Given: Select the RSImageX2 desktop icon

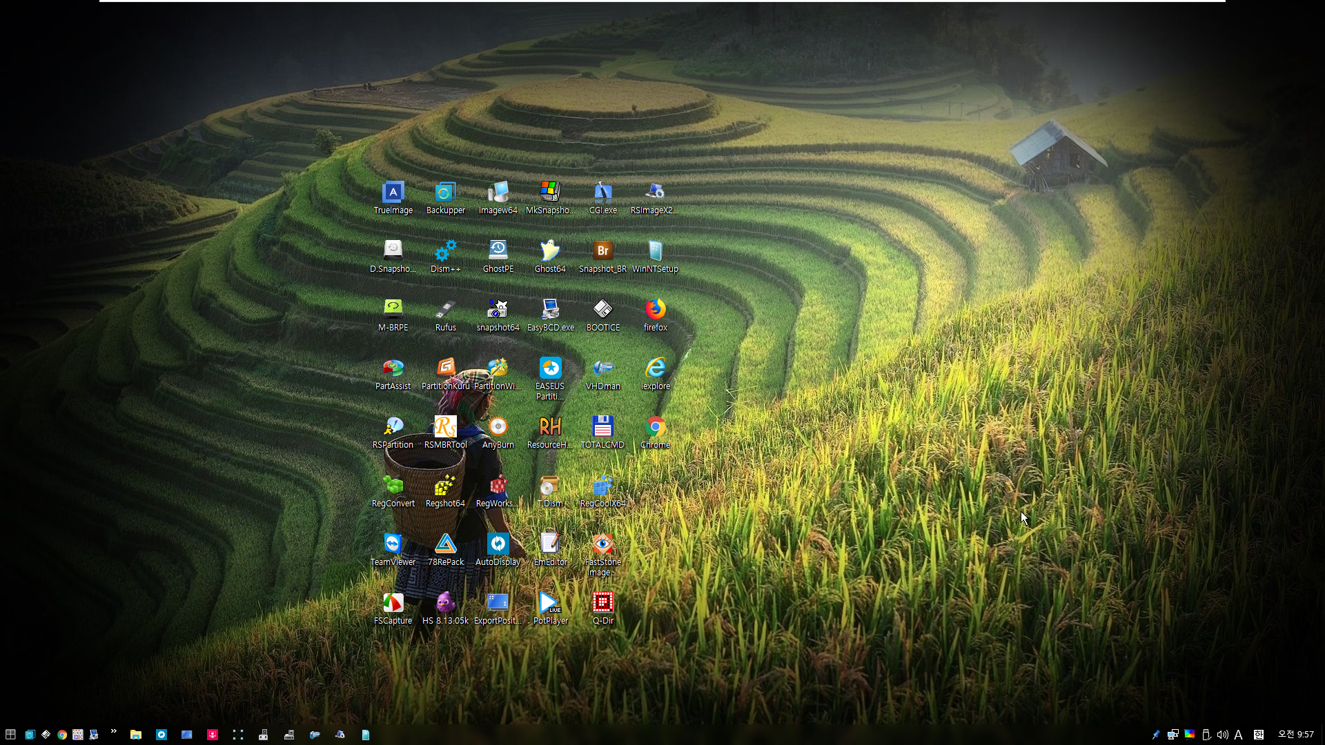Looking at the screenshot, I should [x=655, y=198].
